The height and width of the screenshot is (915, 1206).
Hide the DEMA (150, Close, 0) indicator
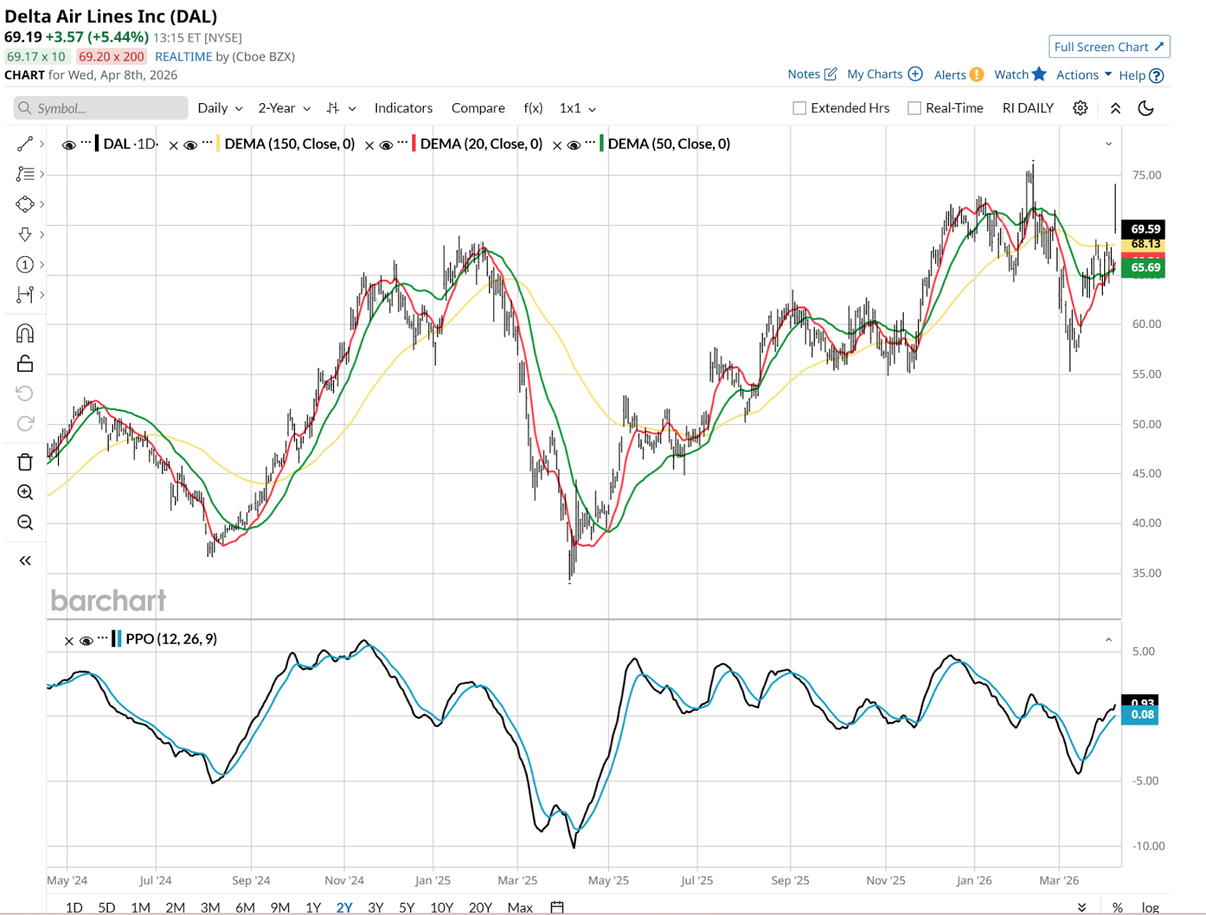pos(191,145)
